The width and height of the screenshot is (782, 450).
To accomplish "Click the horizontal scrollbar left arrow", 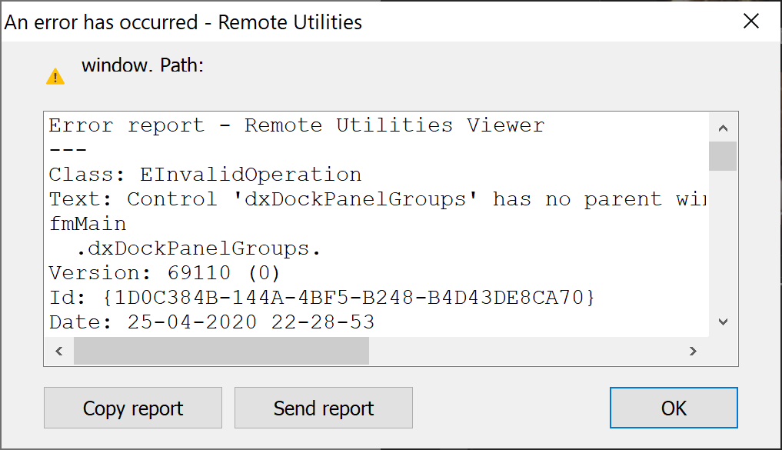I will 59,351.
